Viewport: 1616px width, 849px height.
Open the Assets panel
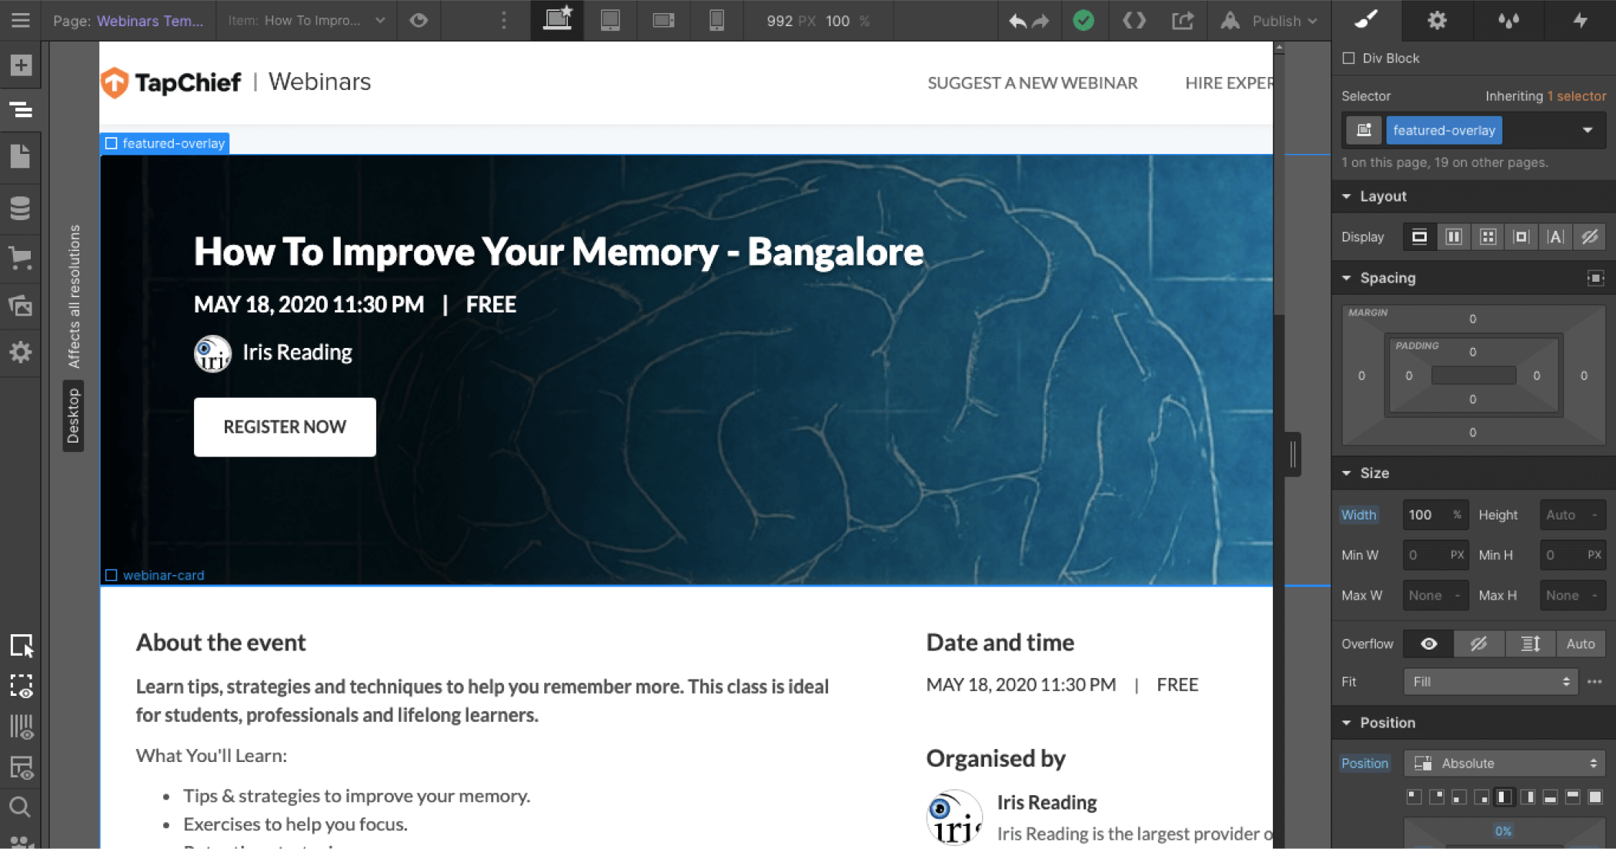[x=21, y=306]
